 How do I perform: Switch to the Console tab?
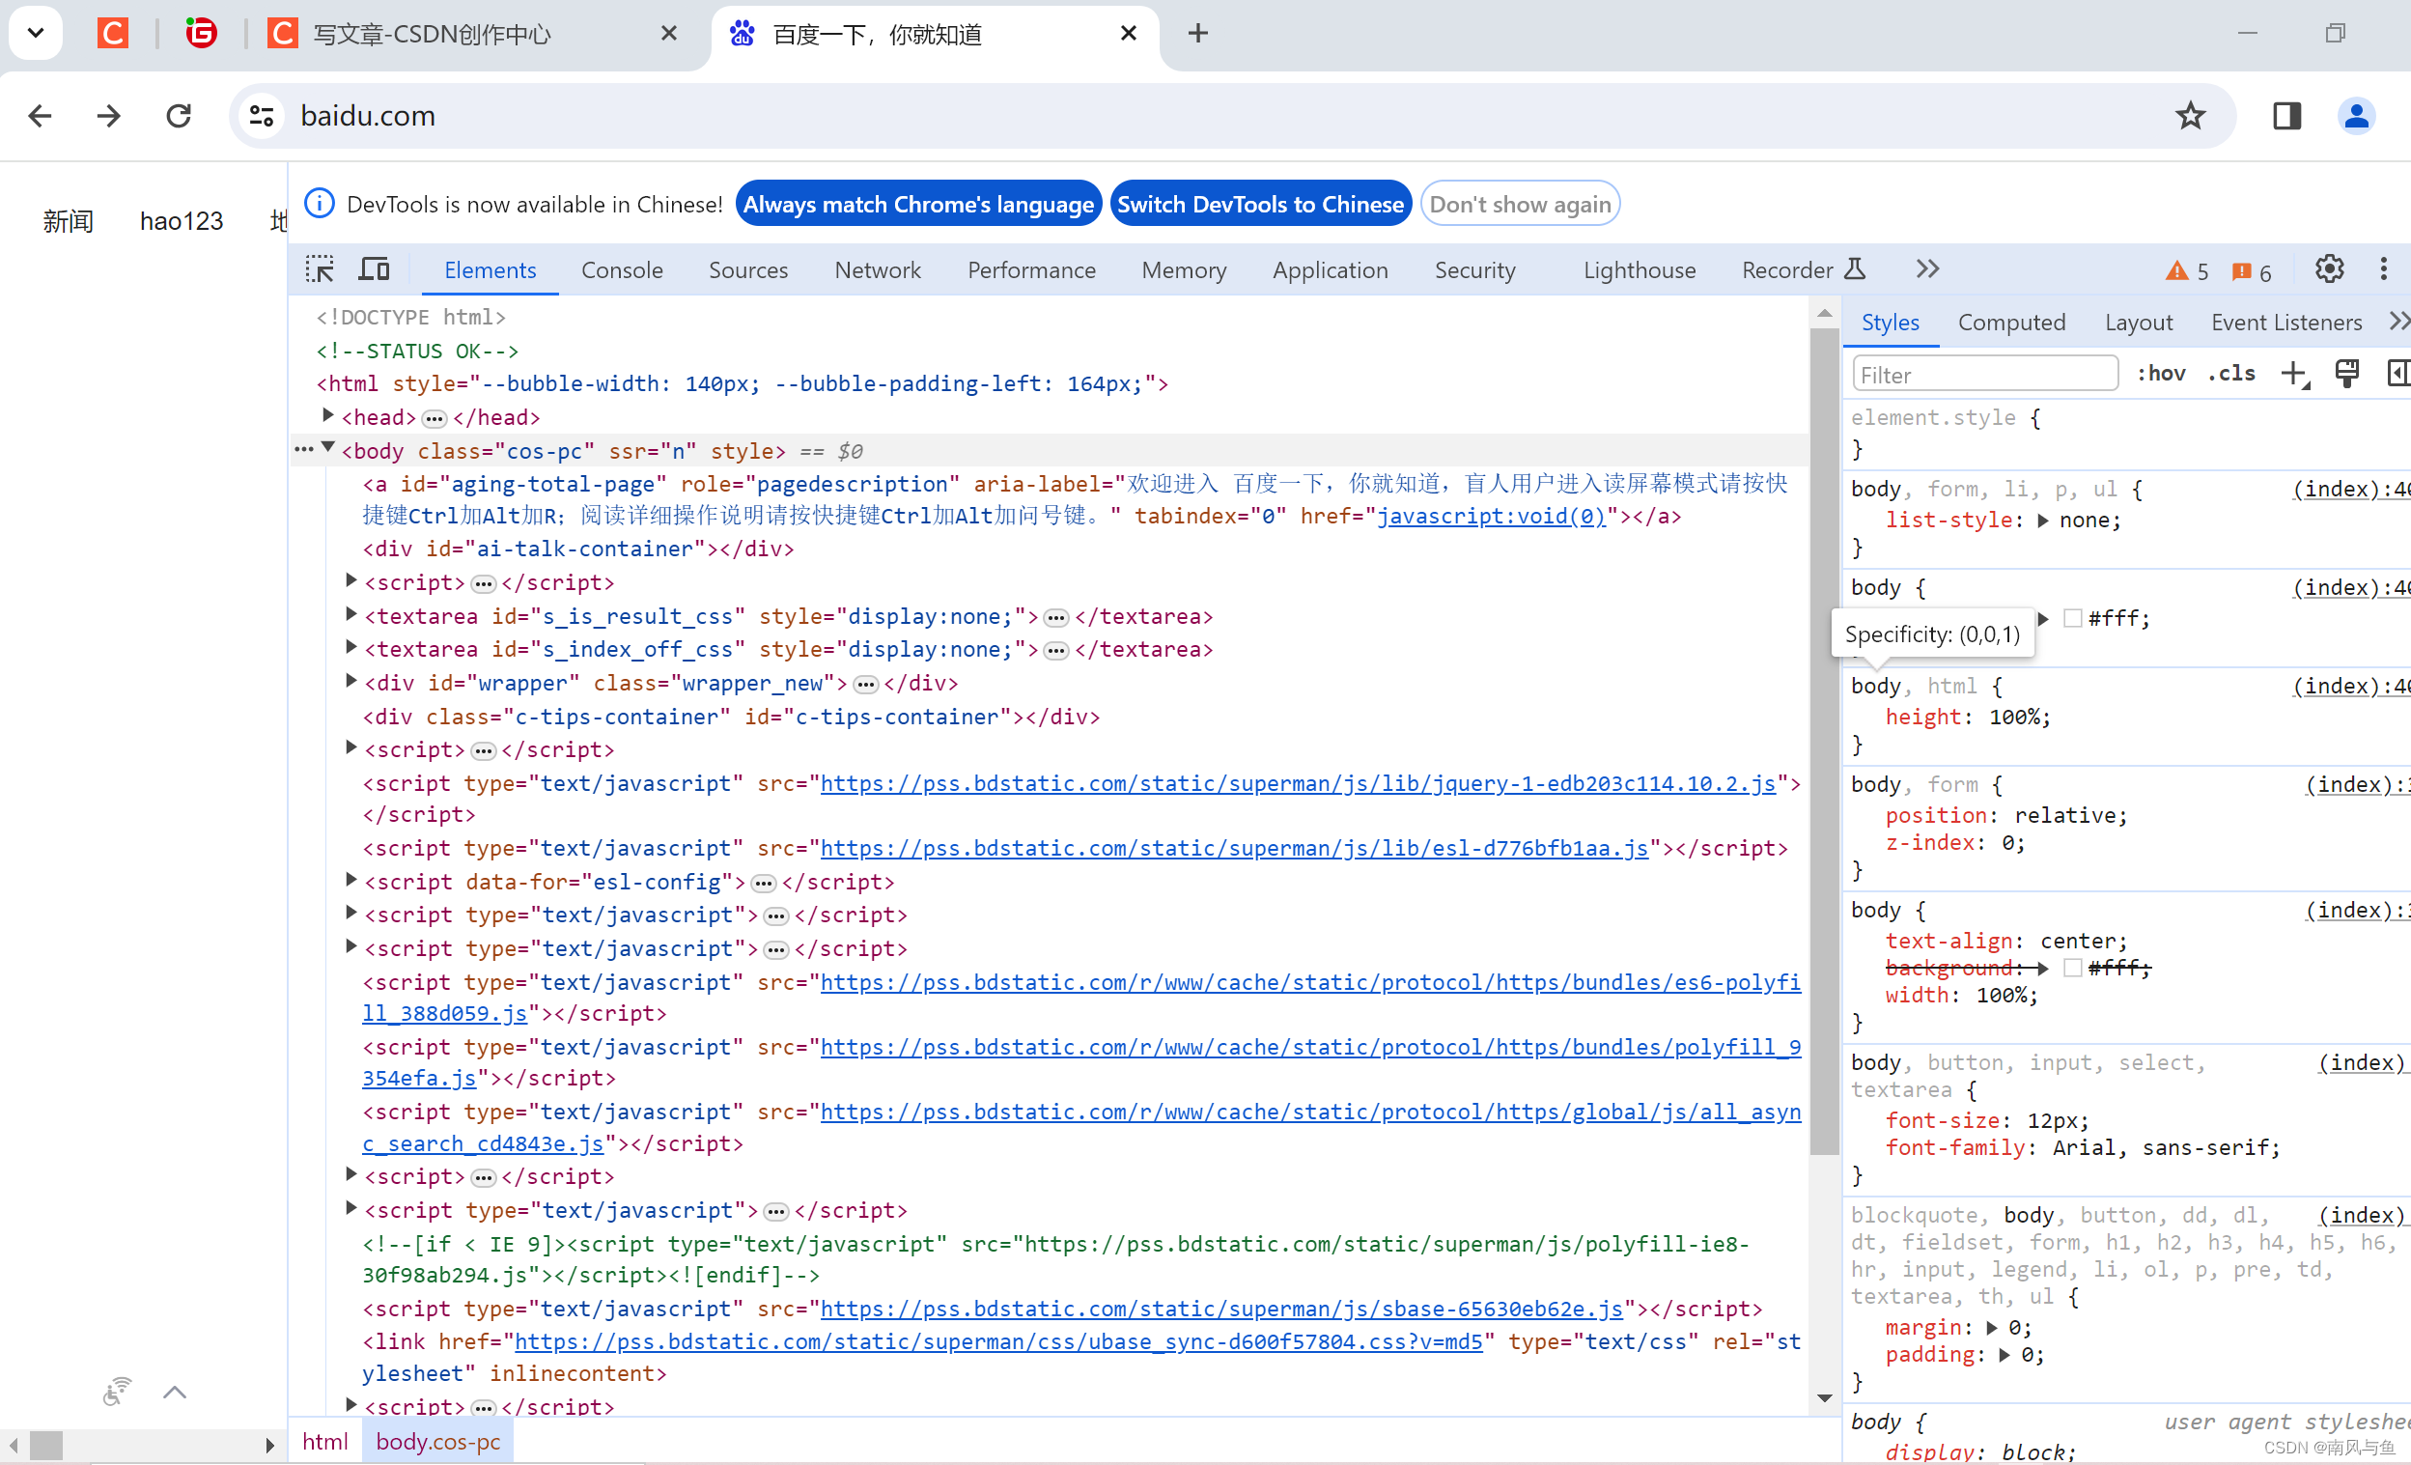[622, 270]
